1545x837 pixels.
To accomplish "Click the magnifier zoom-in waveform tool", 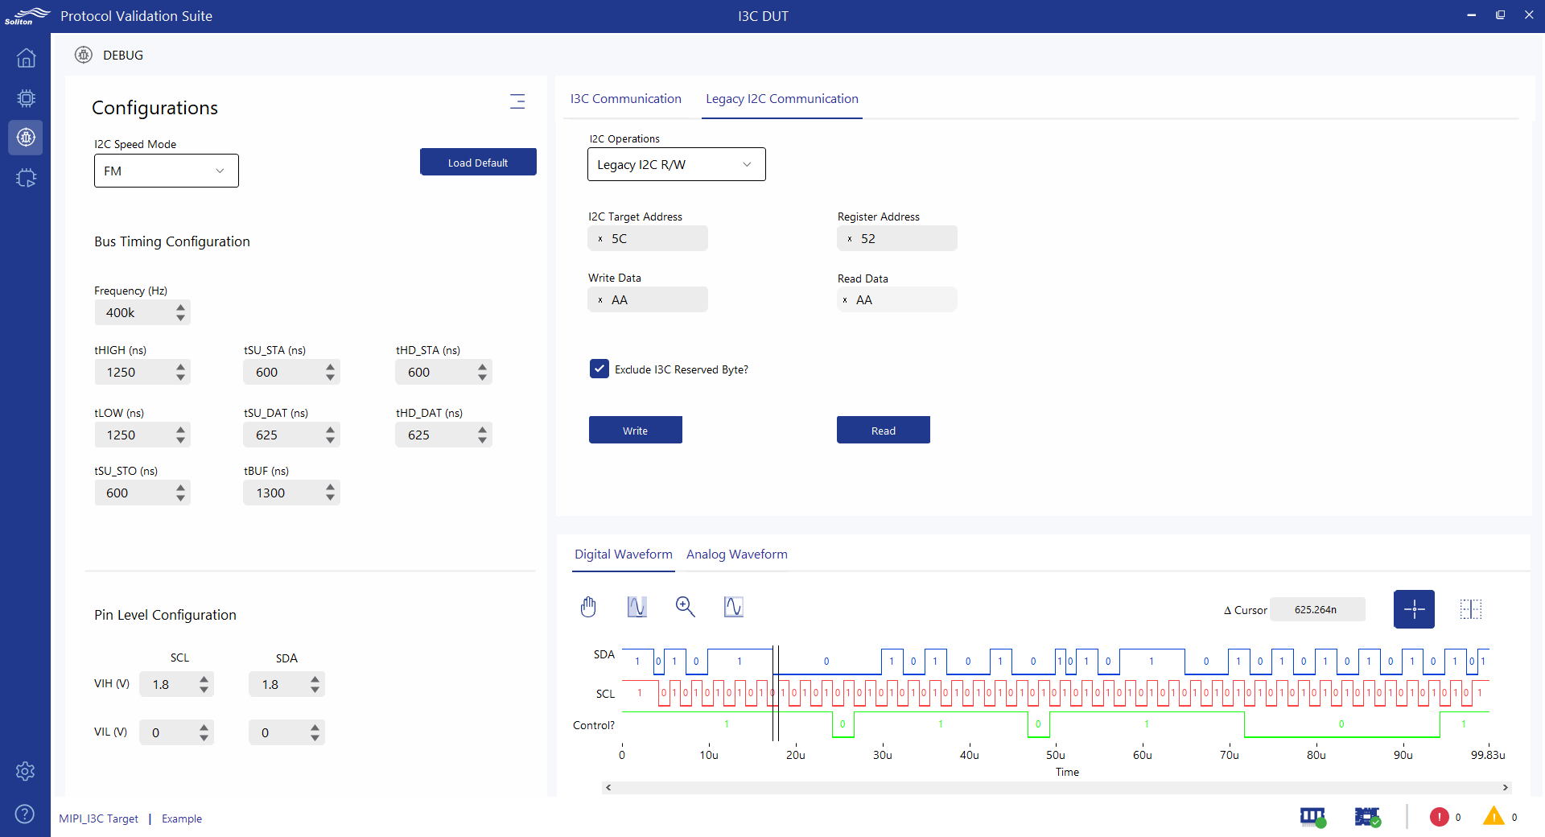I will (x=685, y=607).
